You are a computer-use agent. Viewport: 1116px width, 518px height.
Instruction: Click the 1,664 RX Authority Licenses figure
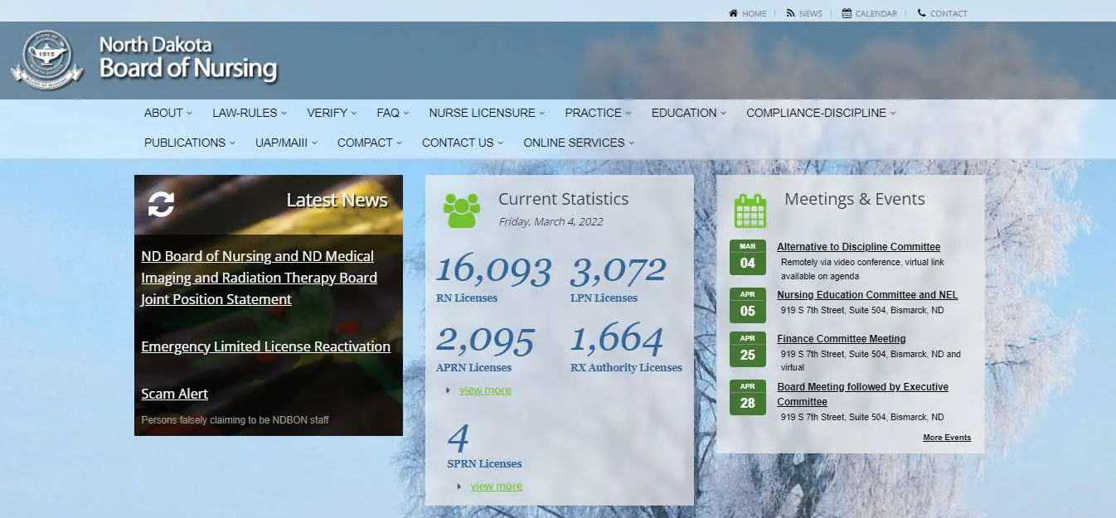(x=617, y=340)
